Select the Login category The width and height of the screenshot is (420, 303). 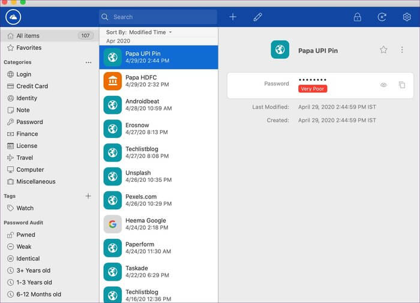pyautogui.click(x=49, y=74)
